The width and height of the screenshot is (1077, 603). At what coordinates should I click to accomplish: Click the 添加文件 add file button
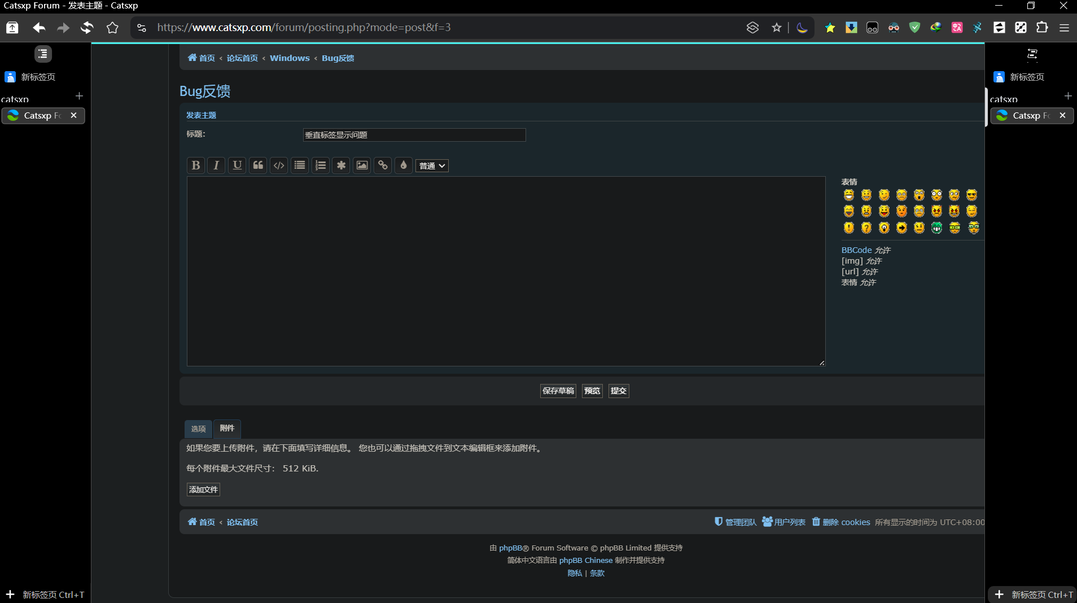coord(203,490)
